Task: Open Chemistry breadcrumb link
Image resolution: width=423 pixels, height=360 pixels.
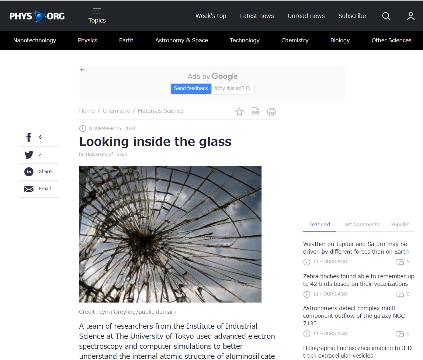Action: click(x=116, y=111)
